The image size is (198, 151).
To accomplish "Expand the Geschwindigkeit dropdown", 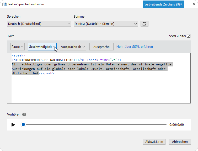I will (42, 47).
